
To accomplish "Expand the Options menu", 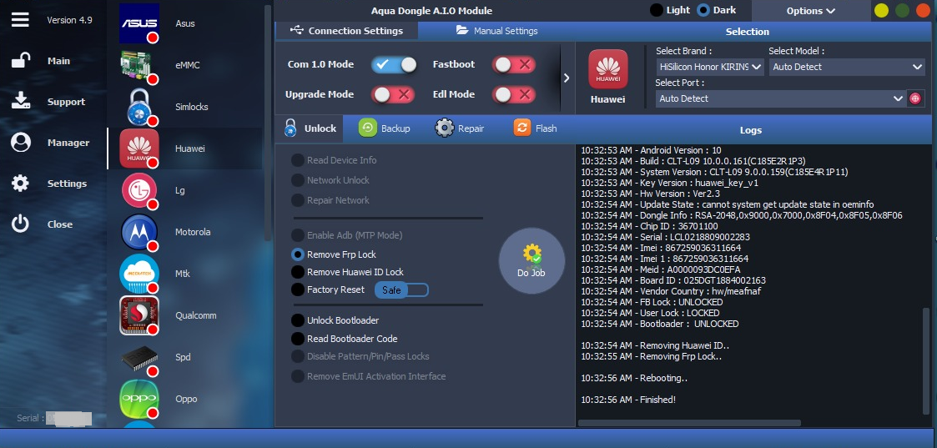I will point(811,11).
